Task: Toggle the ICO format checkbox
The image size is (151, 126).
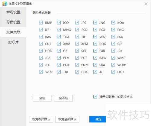Action: tap(59, 23)
